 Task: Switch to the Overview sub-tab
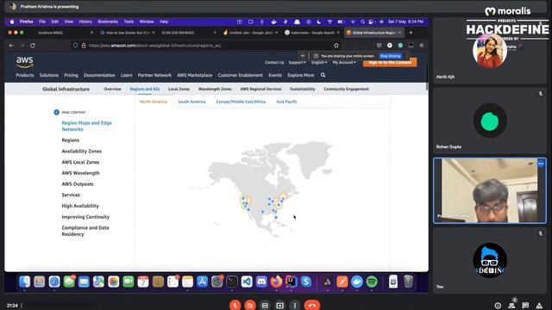click(112, 89)
